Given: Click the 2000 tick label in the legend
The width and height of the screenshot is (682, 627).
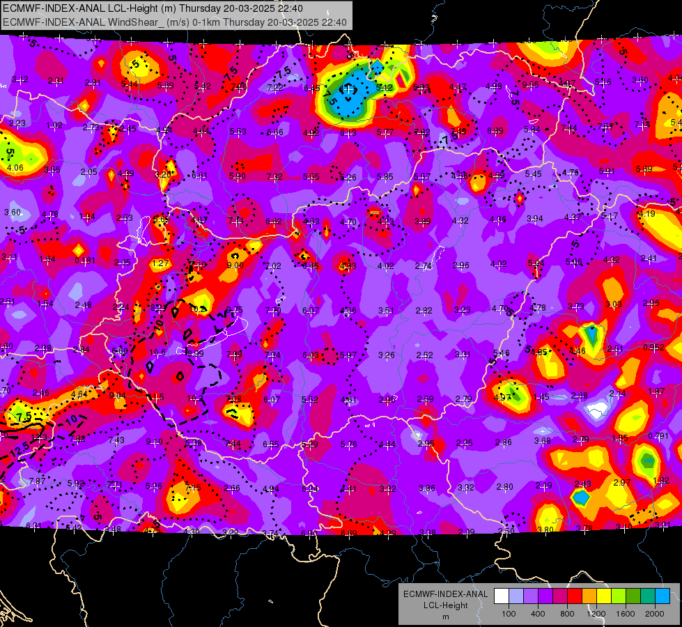Looking at the screenshot, I should [655, 614].
